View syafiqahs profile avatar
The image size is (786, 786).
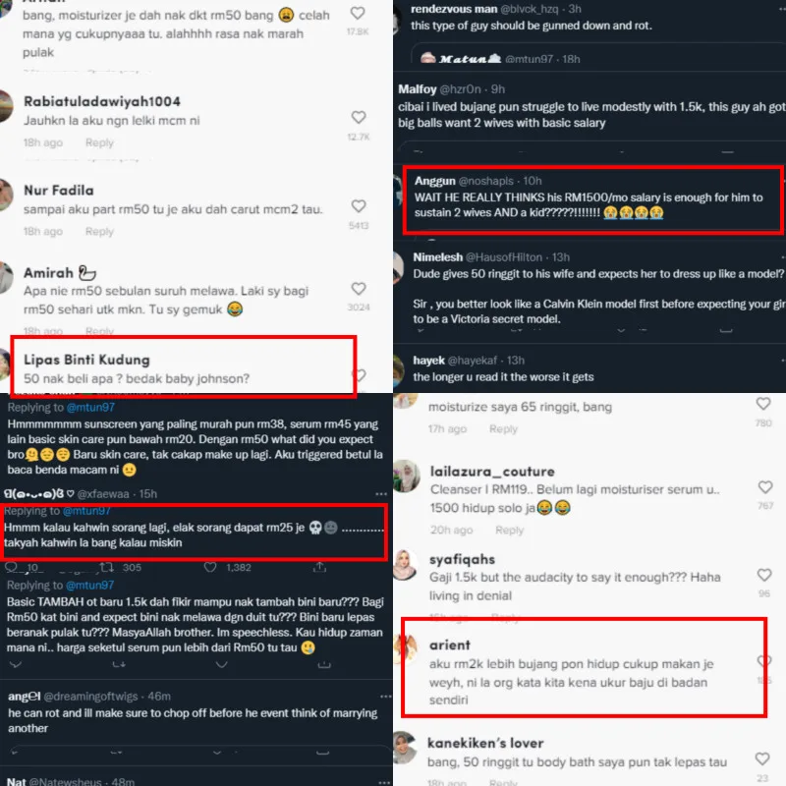[x=405, y=564]
